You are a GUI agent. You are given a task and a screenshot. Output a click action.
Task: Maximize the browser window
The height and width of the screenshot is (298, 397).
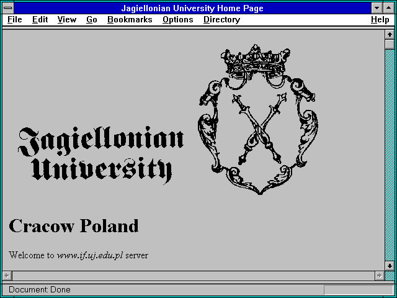(x=389, y=8)
